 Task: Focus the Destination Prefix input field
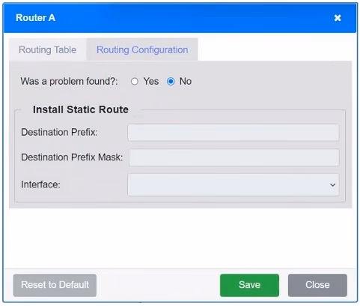coord(234,132)
